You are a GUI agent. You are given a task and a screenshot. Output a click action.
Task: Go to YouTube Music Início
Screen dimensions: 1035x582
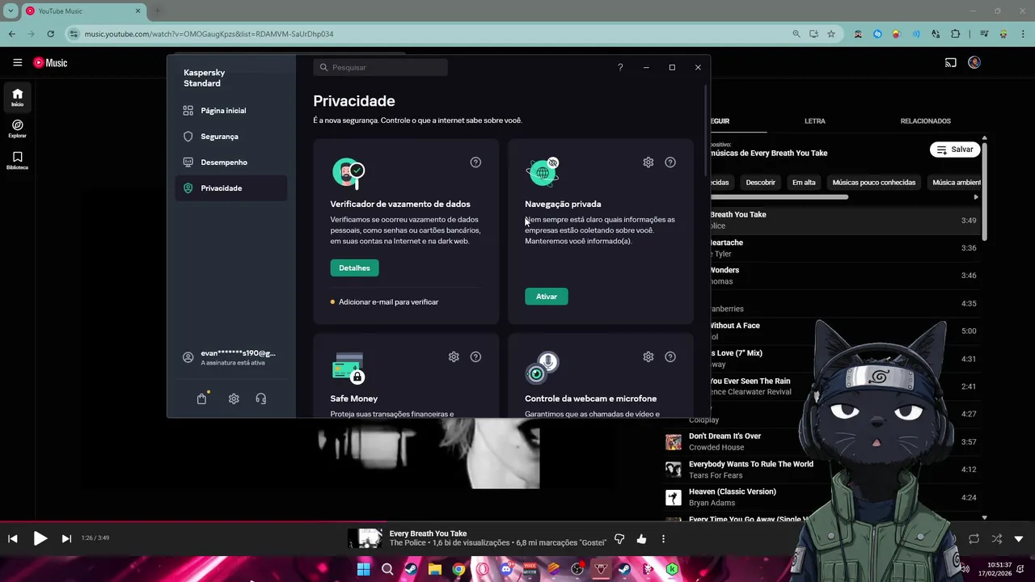[x=17, y=97]
